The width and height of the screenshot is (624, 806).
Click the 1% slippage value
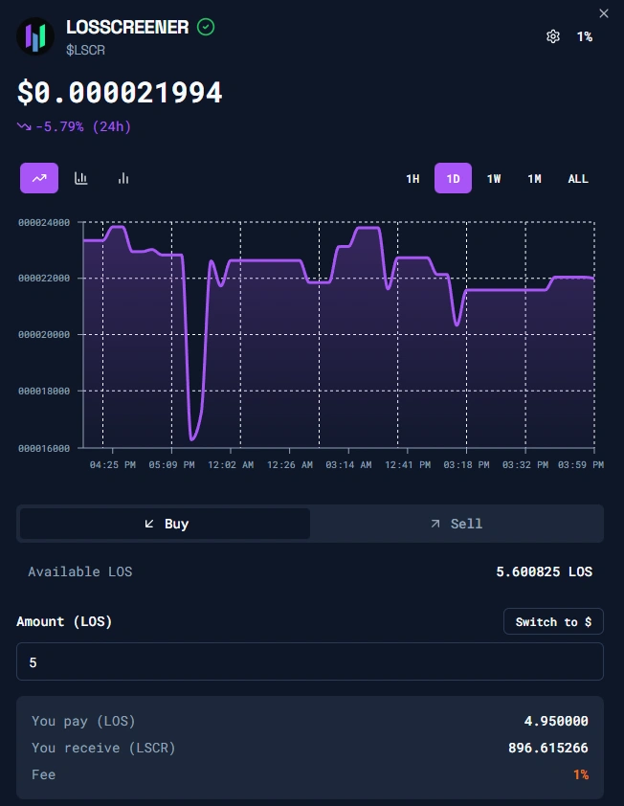tap(584, 36)
